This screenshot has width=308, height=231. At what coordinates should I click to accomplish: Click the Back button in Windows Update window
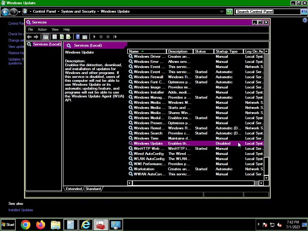(x=5, y=12)
